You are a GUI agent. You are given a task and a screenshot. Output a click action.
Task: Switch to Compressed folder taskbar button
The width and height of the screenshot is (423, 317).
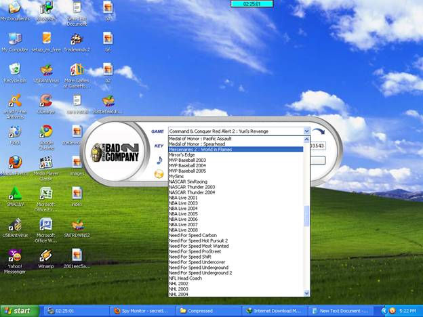pos(208,311)
